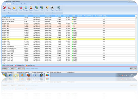
Task: Switch to the Laporan ribbon tab
Action: [32, 4]
